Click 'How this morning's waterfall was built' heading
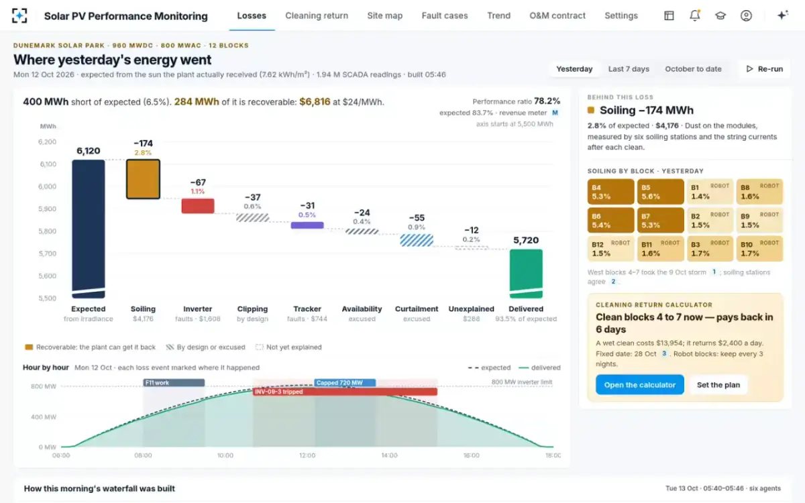This screenshot has width=805, height=503. [99, 488]
